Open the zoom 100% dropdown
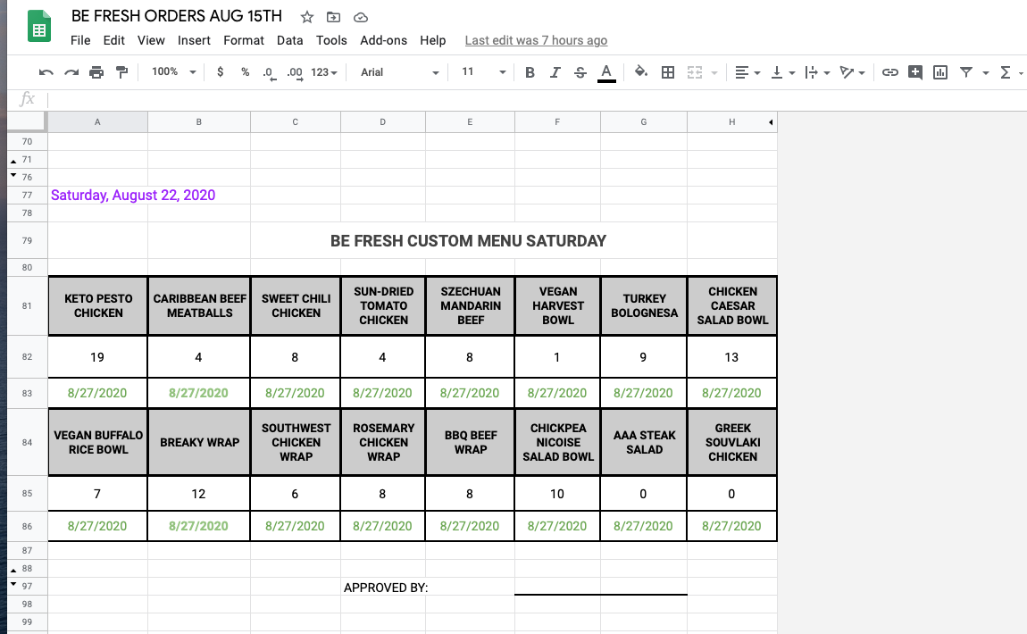 point(173,72)
